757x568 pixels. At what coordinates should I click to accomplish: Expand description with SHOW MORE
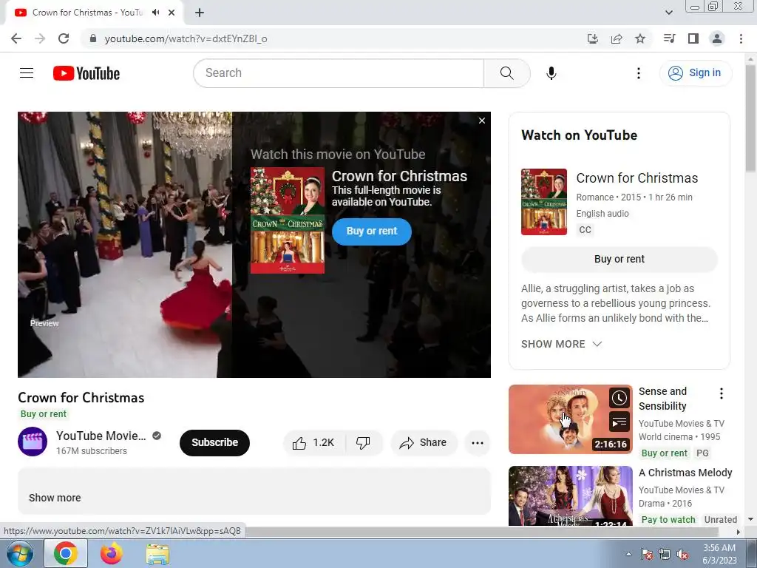click(x=561, y=344)
